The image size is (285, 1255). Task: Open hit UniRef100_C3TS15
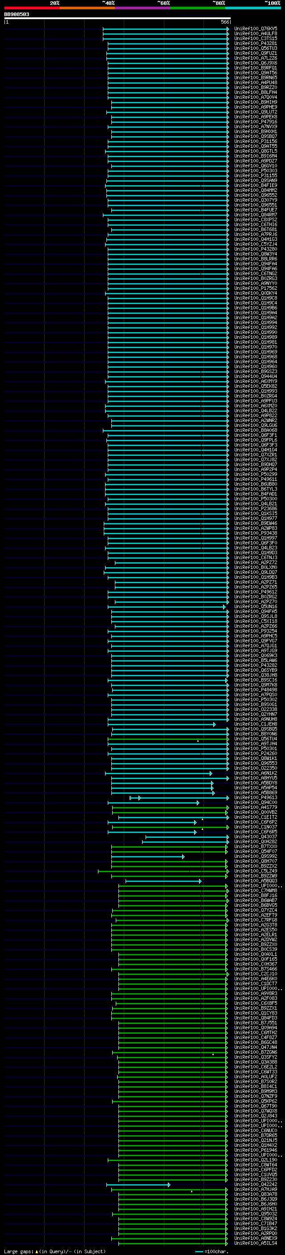coord(256,38)
